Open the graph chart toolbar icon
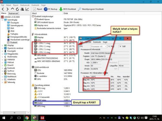Screen dimensions: 162x121 click(x=27, y=9)
